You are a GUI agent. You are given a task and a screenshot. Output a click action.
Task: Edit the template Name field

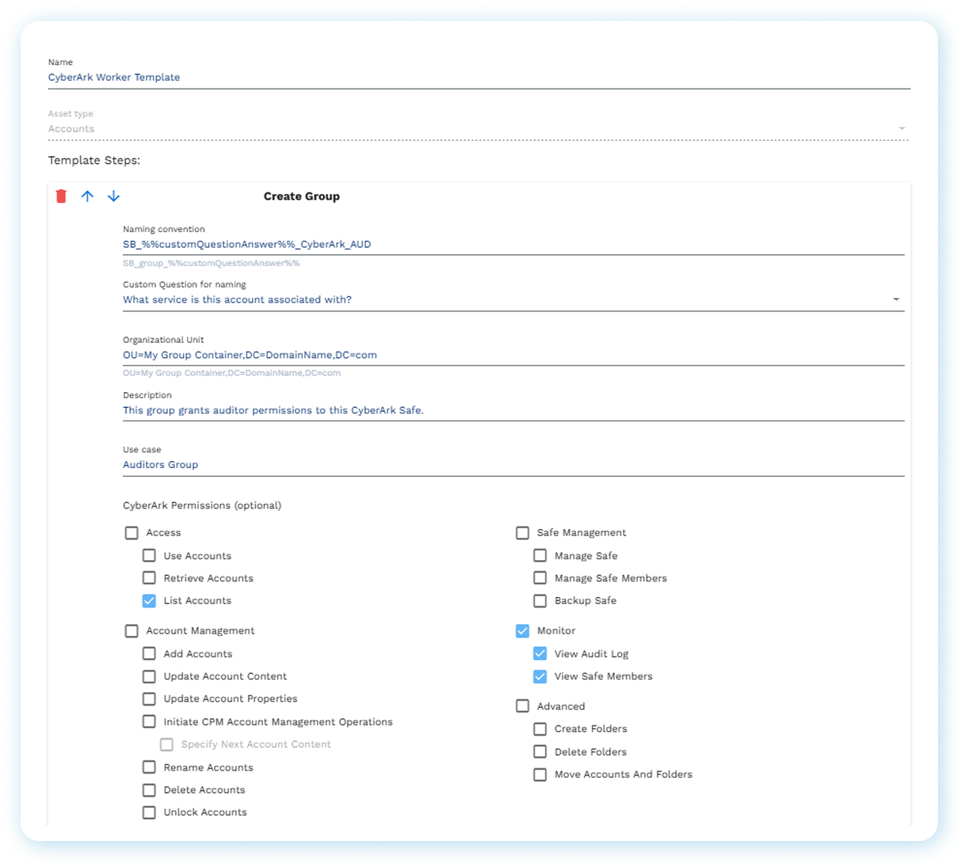[x=475, y=78]
